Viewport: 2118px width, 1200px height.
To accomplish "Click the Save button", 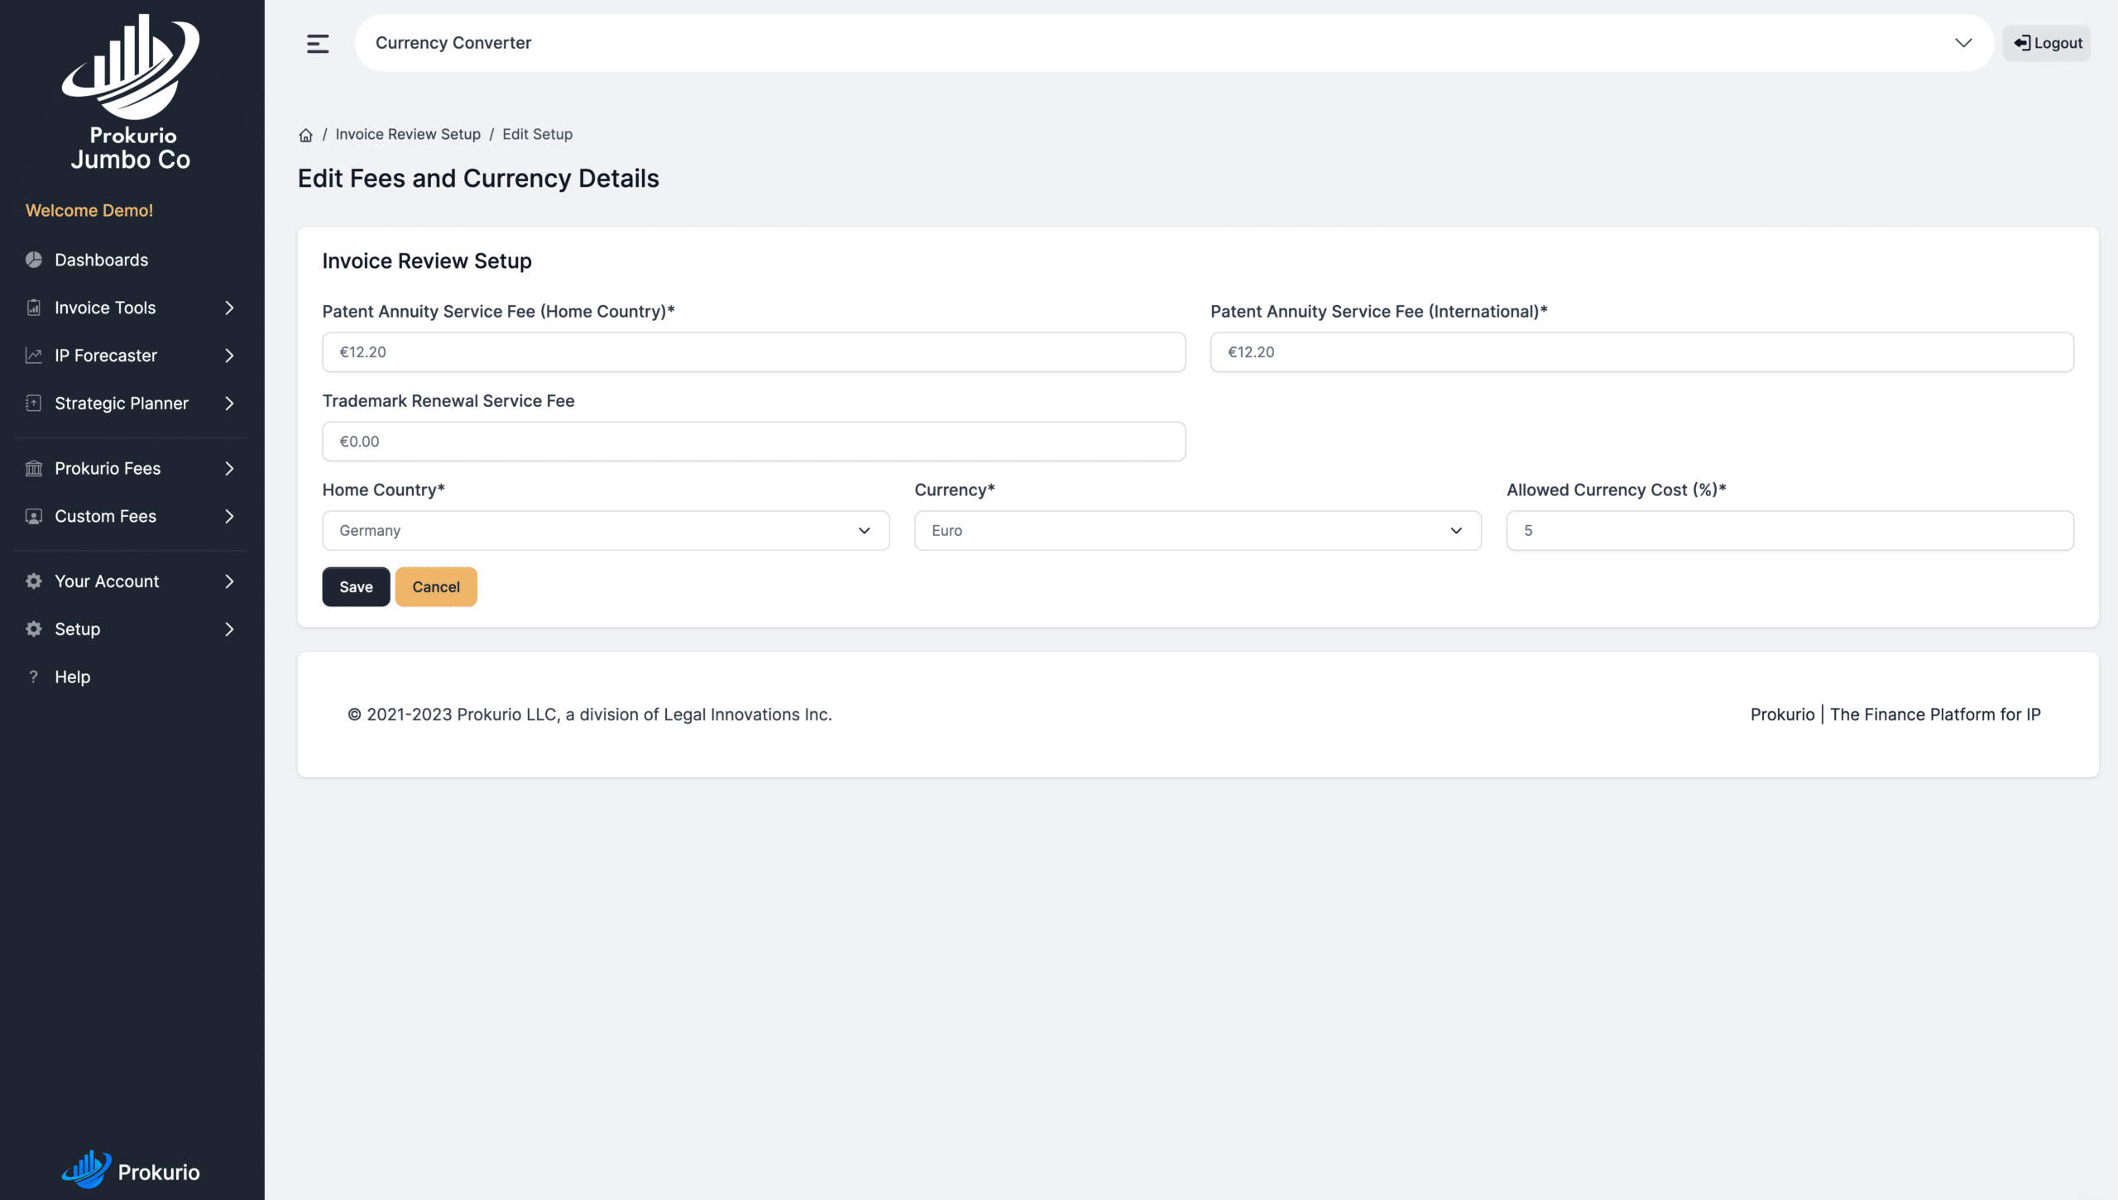I will point(355,586).
